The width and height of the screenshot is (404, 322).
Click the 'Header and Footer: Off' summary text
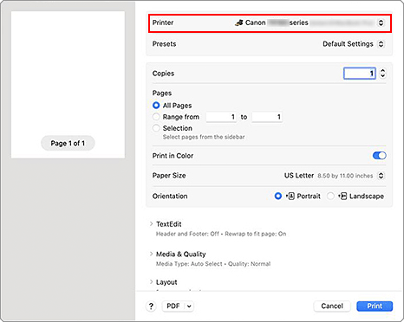point(187,234)
